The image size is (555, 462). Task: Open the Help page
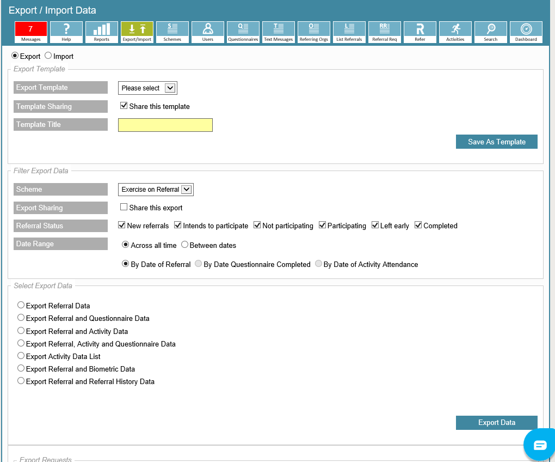coord(66,32)
